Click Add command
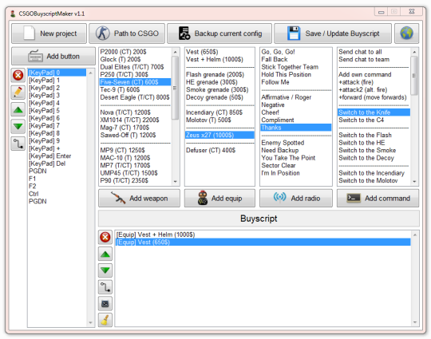Viewport: 431px width, 339px height. click(x=378, y=198)
